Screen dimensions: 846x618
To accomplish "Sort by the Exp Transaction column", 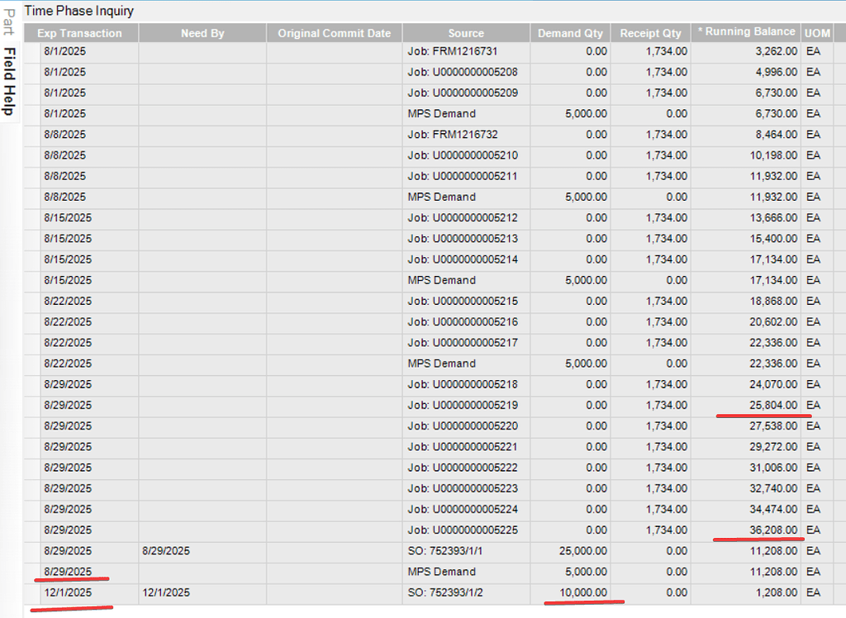I will pyautogui.click(x=79, y=32).
